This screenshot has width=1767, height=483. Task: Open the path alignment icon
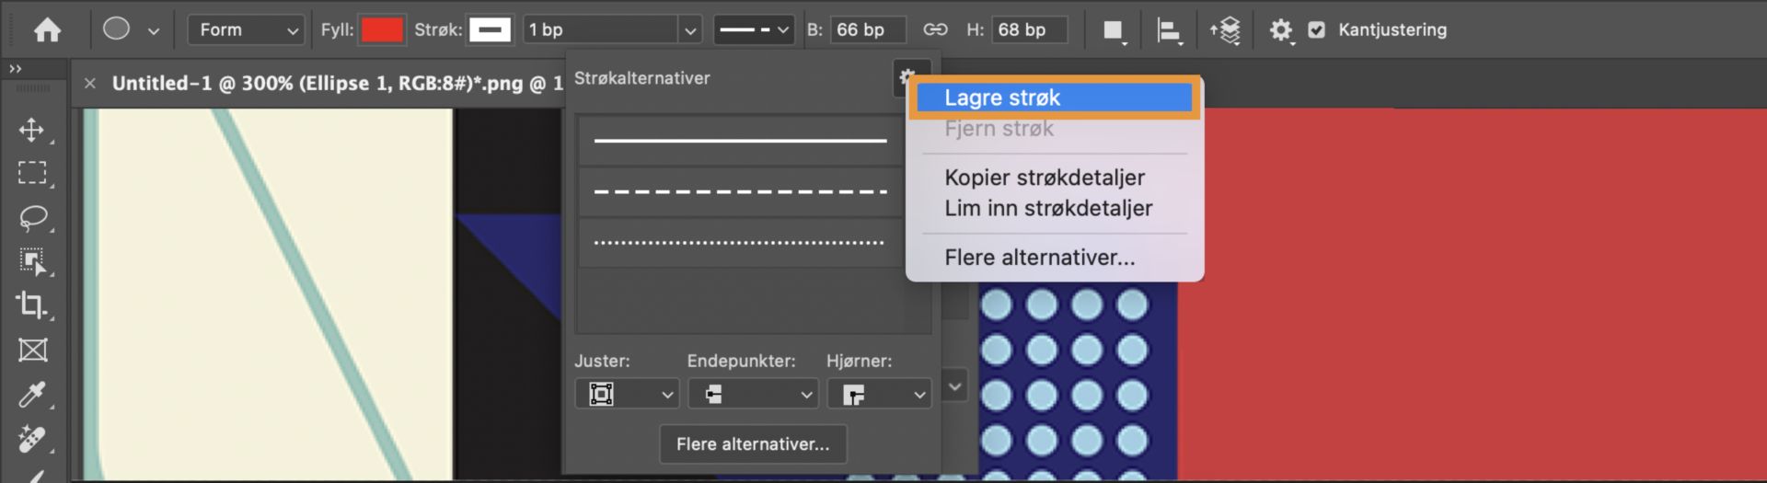(x=1169, y=31)
